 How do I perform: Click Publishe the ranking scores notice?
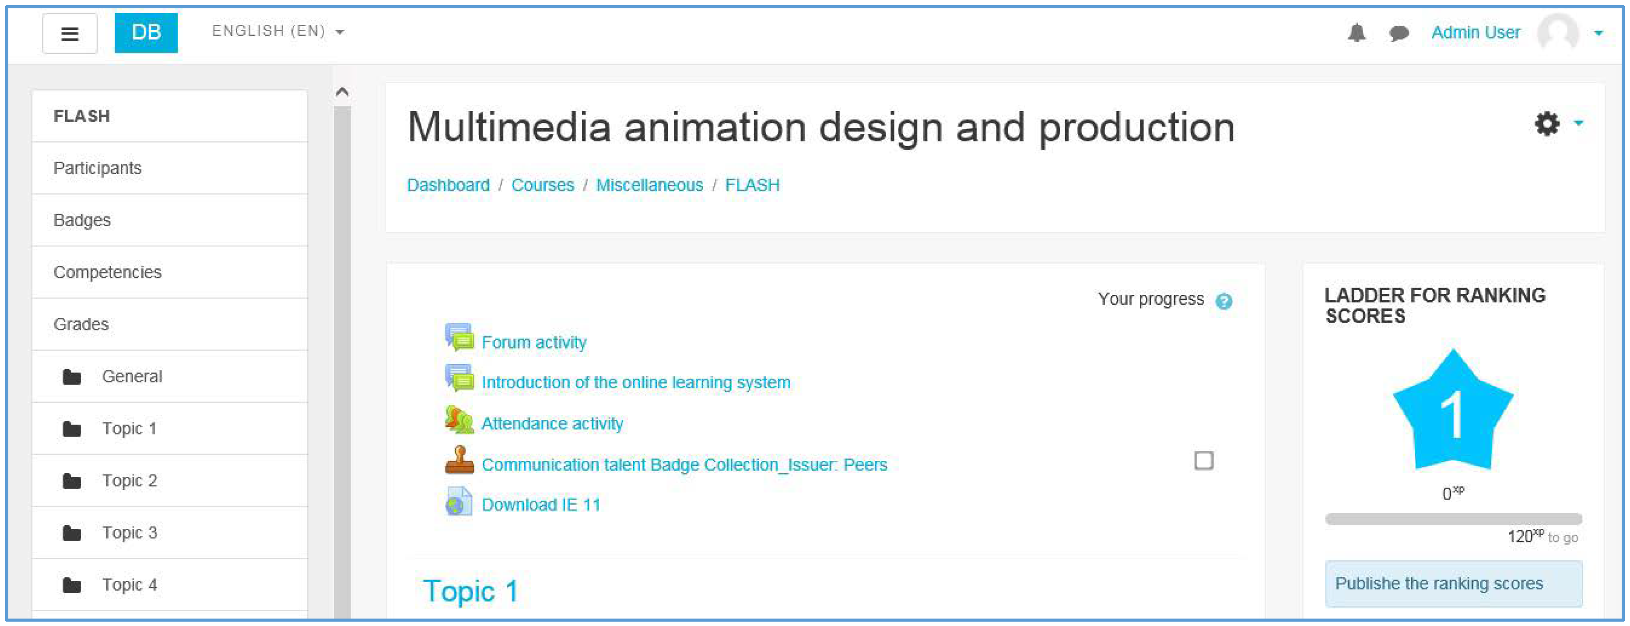pyautogui.click(x=1454, y=584)
